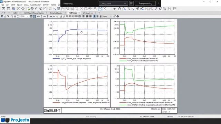Open the DATA menu
Screen dimensions: 221x124
point(26,5)
